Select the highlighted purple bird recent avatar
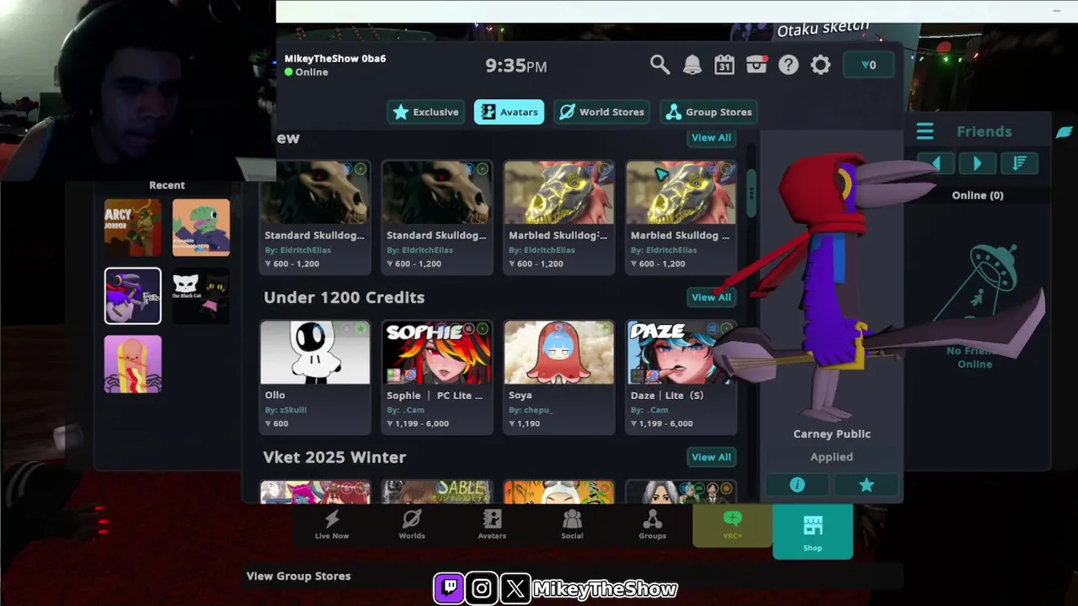This screenshot has height=606, width=1078. (133, 295)
